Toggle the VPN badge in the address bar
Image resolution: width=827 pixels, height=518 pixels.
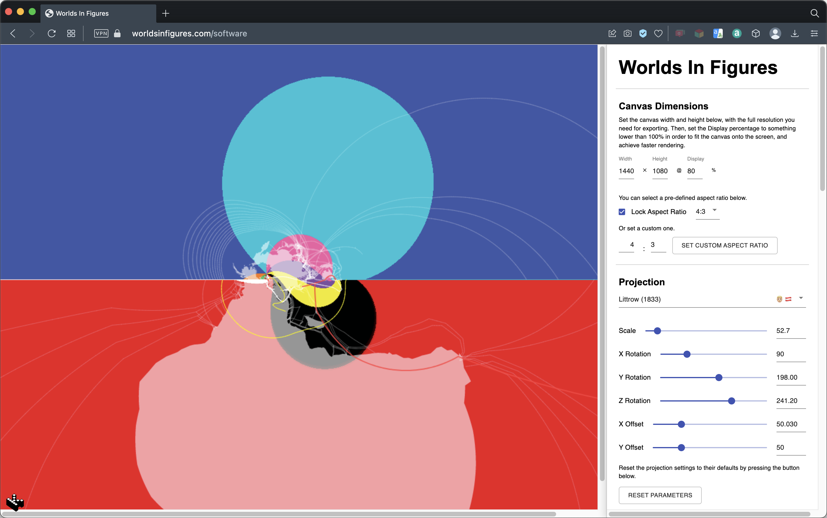click(x=101, y=33)
